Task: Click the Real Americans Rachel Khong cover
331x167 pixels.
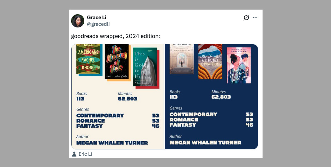Action: [88, 59]
